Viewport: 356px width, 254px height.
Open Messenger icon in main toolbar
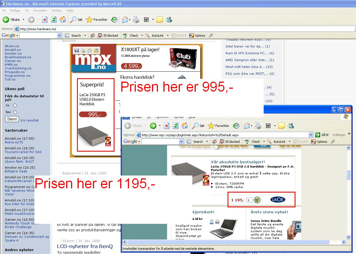coord(169,20)
